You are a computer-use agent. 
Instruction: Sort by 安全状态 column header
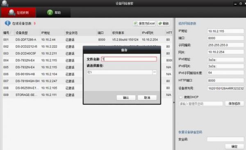(81, 33)
